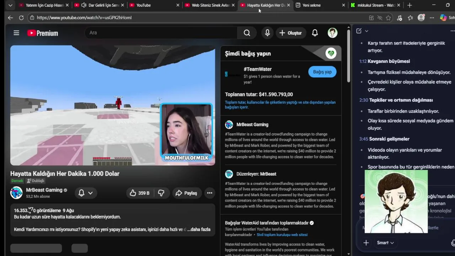Open the YouTube account avatar menu

pos(332,33)
